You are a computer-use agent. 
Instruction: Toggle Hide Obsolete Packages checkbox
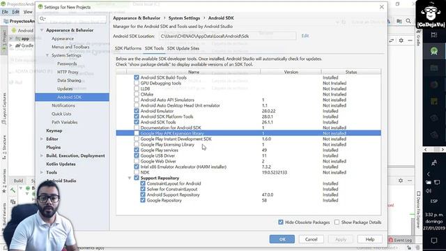pyautogui.click(x=281, y=222)
